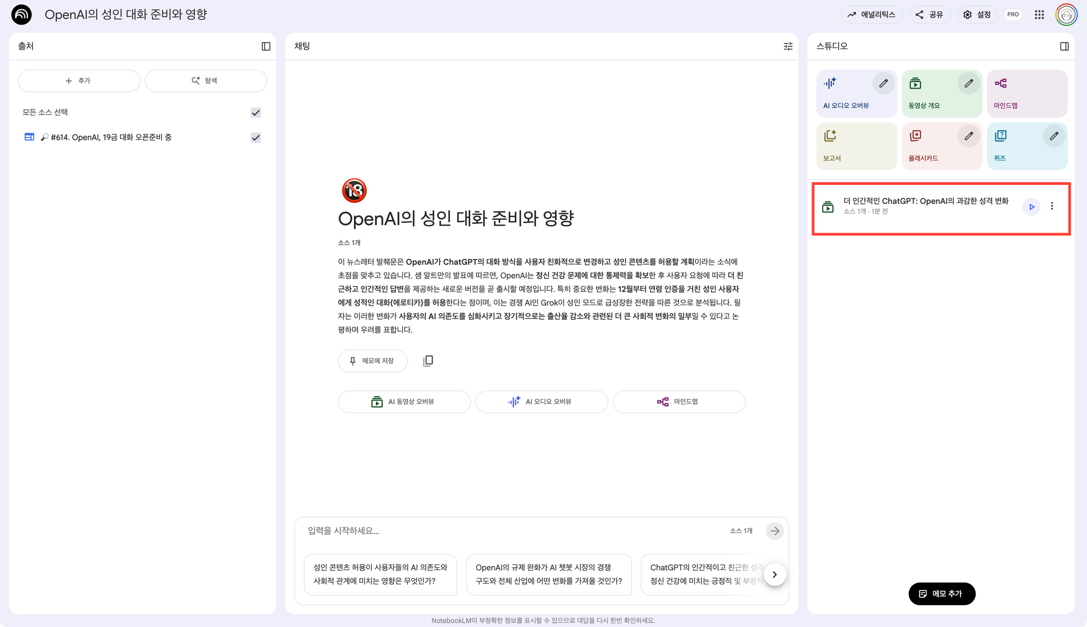The image size is (1087, 627).
Task: Open more options for video overview item
Action: (x=1052, y=206)
